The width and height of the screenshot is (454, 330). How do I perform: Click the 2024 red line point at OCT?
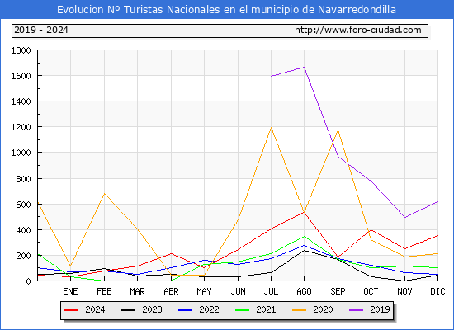point(371,230)
